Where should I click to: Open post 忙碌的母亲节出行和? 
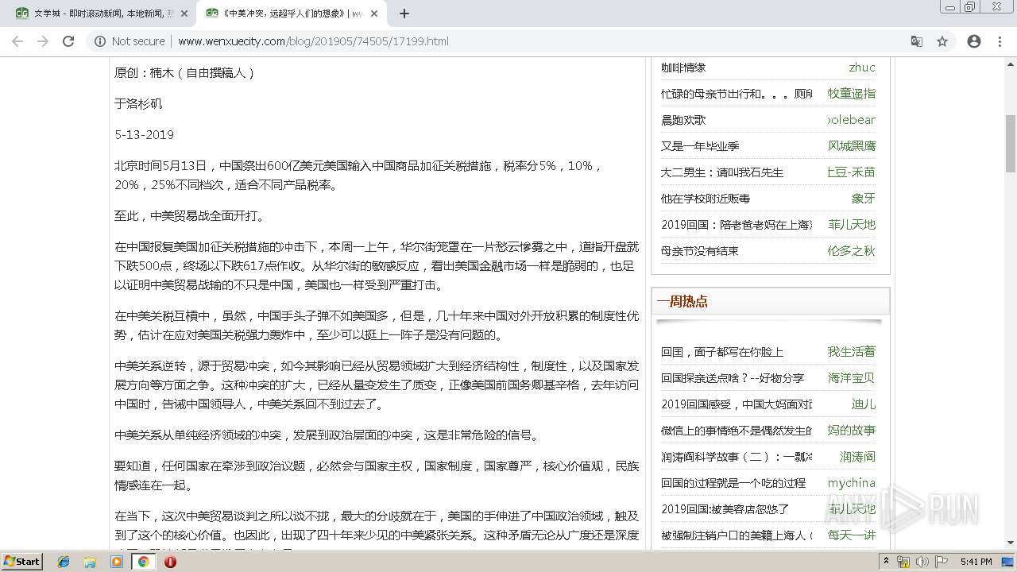point(737,94)
